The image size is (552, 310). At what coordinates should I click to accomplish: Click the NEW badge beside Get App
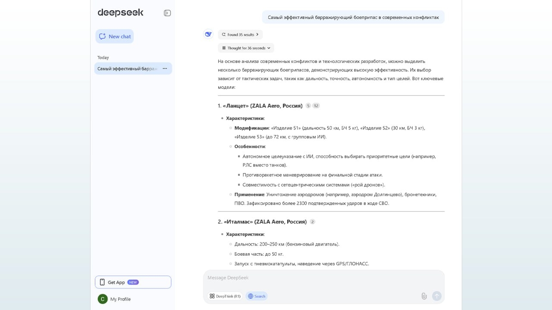pyautogui.click(x=133, y=282)
